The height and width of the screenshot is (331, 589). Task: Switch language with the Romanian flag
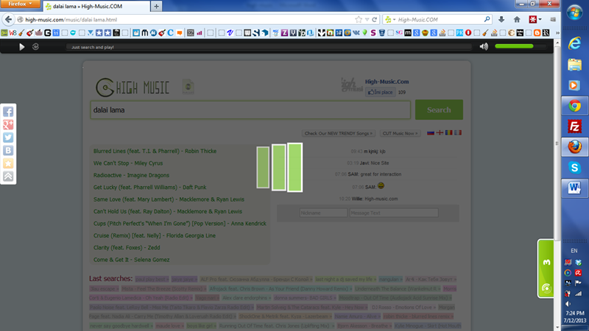pyautogui.click(x=448, y=133)
